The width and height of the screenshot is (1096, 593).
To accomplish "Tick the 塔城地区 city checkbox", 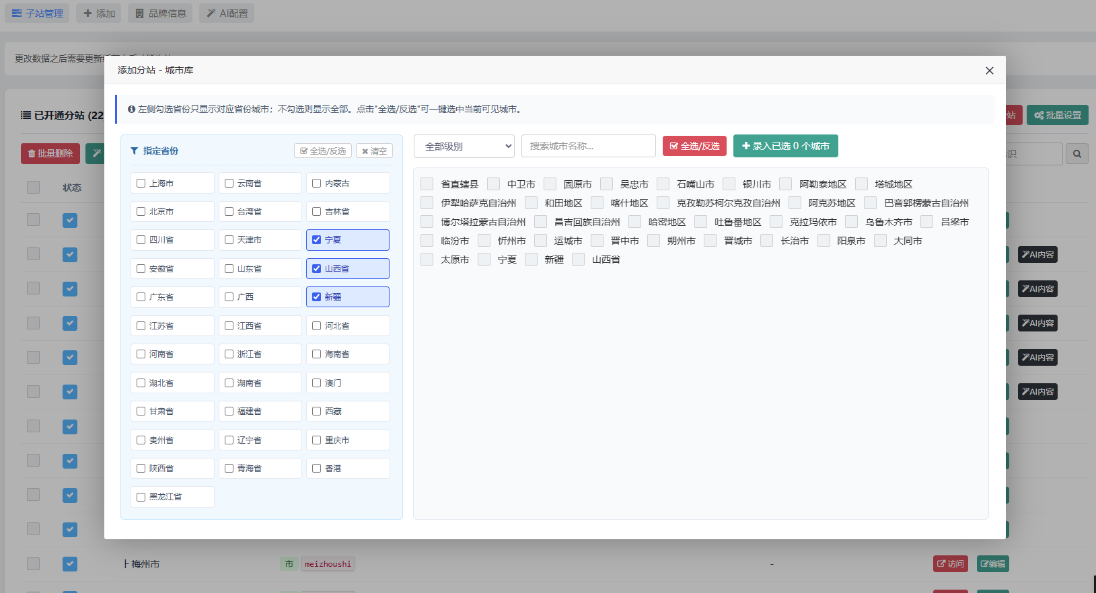I will (861, 184).
